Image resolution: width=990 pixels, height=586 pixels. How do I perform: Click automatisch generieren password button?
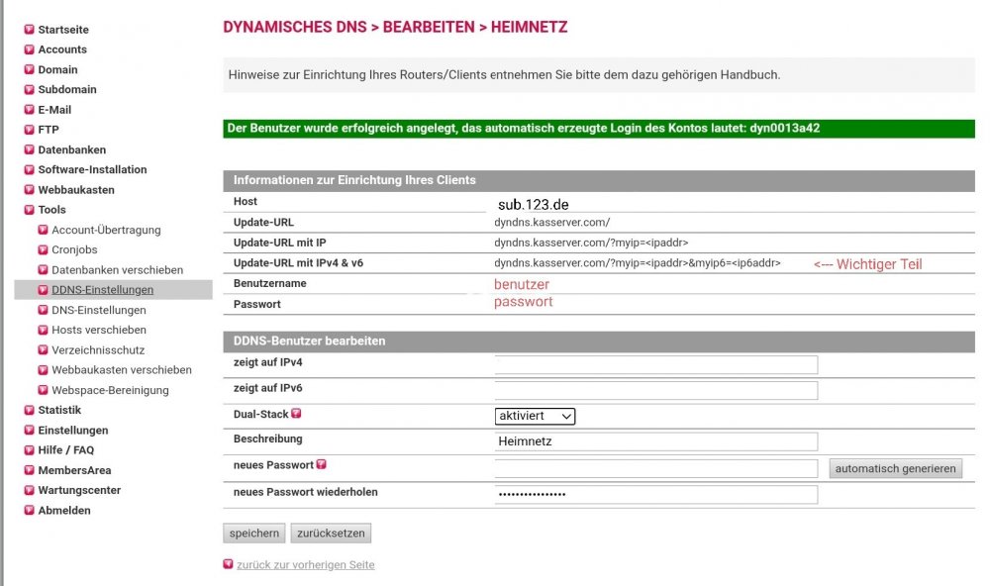[895, 468]
